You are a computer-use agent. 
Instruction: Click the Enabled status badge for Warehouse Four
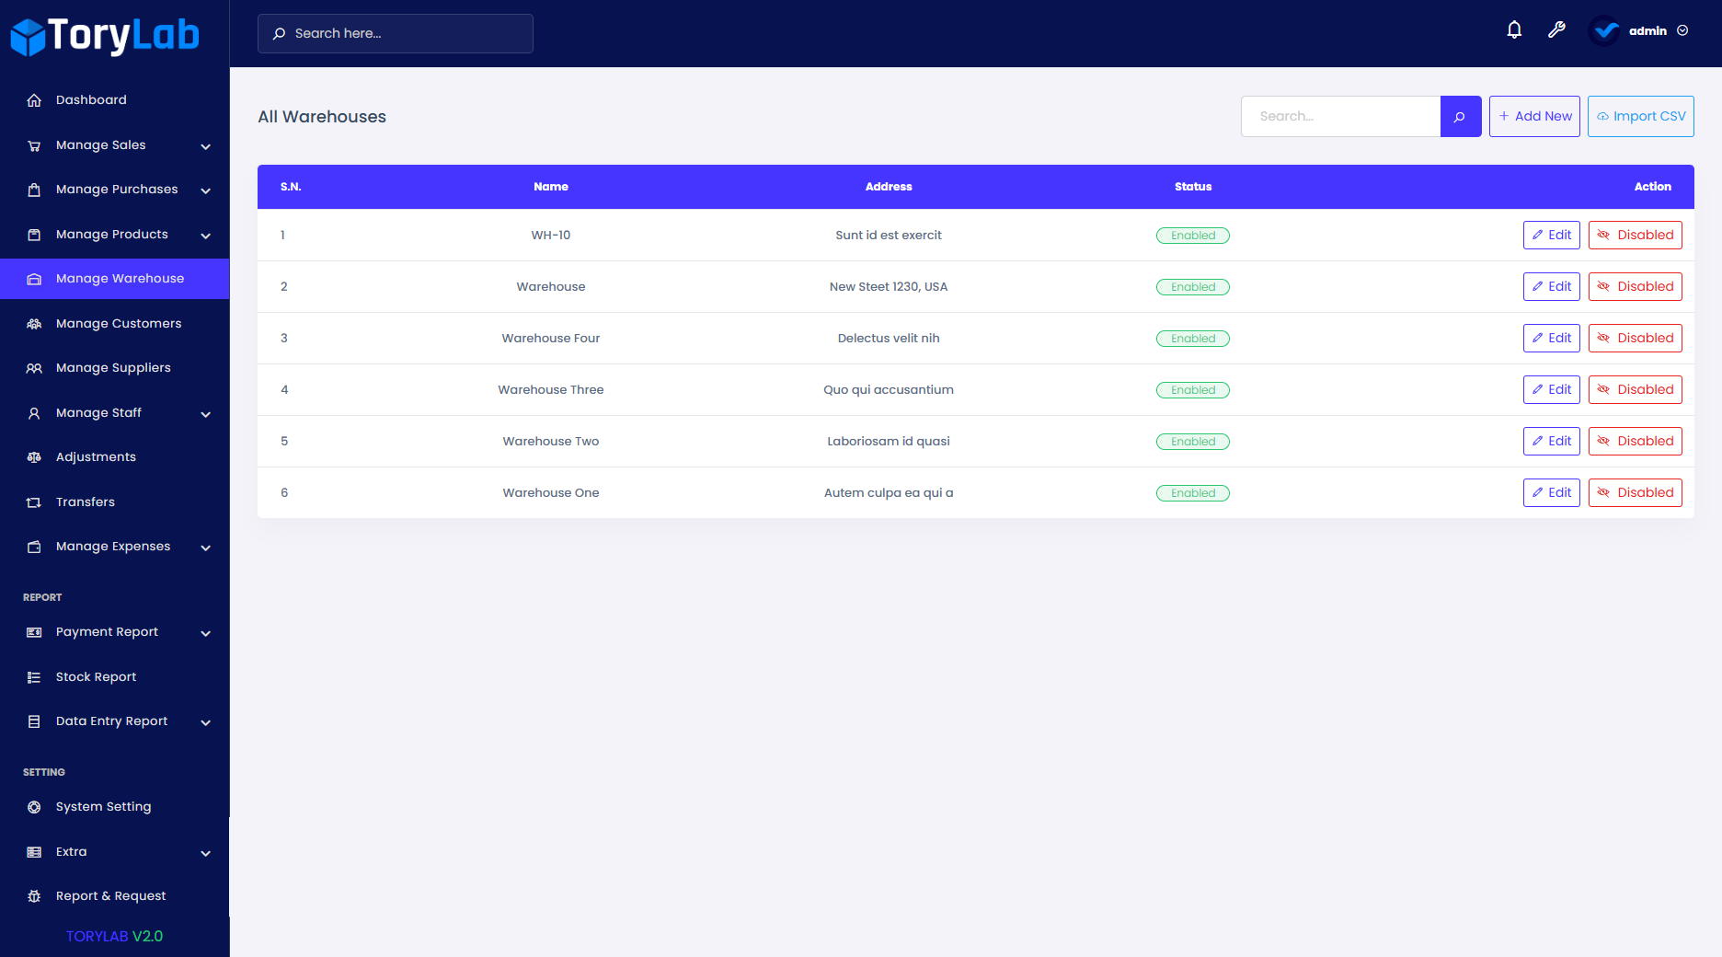coord(1192,338)
